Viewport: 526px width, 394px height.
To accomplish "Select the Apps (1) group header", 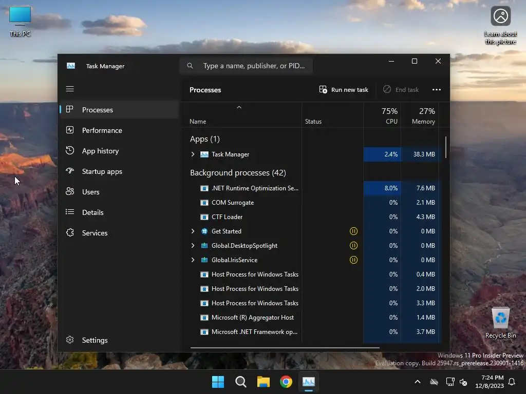I will (x=204, y=139).
